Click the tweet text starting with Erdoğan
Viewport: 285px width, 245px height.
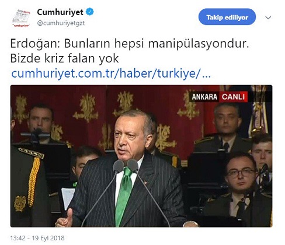click(x=130, y=51)
